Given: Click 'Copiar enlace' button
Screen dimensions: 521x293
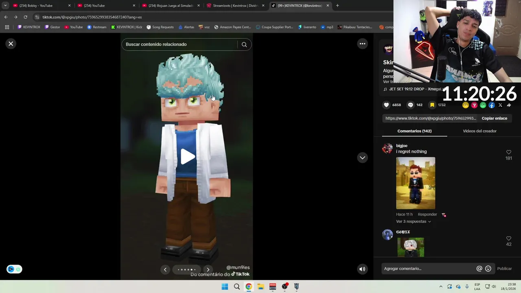Looking at the screenshot, I should pyautogui.click(x=494, y=118).
